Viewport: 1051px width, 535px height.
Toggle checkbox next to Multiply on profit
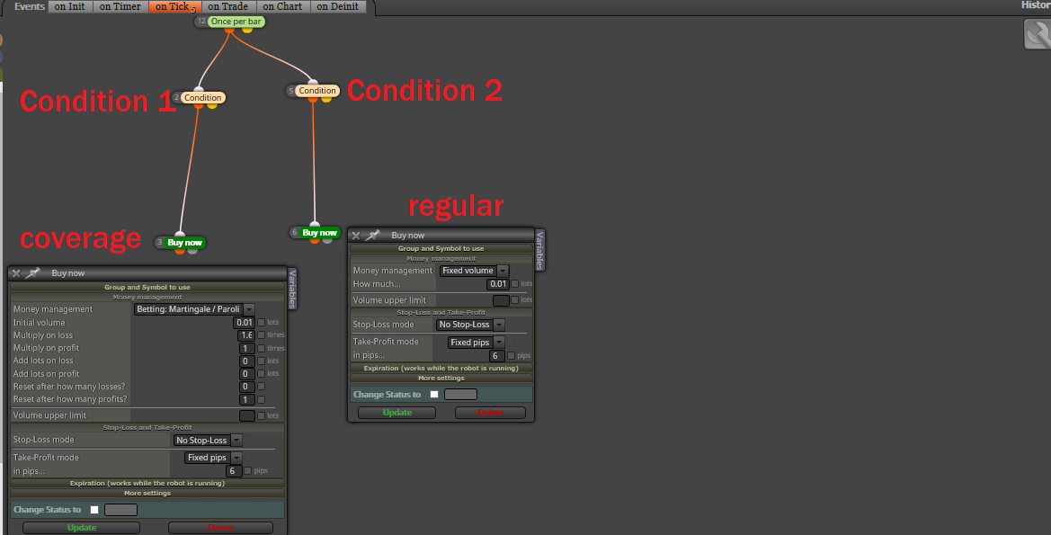pos(262,348)
